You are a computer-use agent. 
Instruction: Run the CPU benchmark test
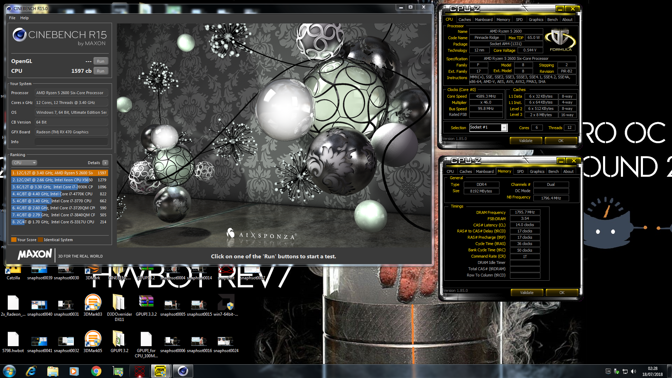[x=100, y=71]
